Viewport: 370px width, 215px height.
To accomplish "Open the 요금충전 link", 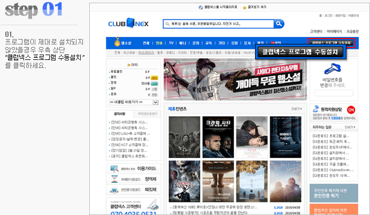I will (x=352, y=32).
